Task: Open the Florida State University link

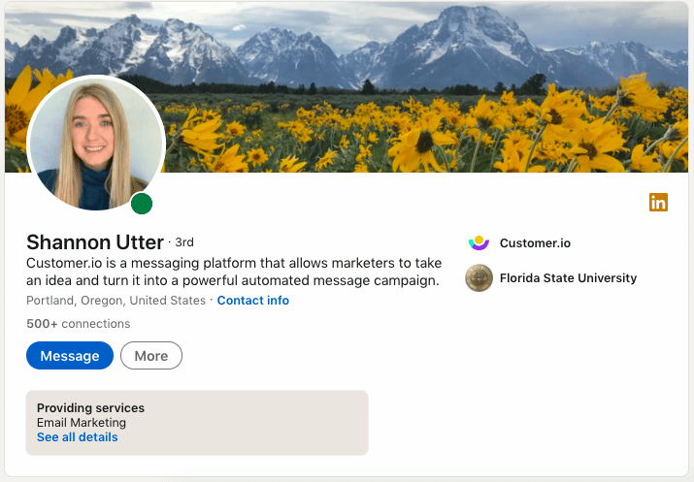Action: coord(568,277)
